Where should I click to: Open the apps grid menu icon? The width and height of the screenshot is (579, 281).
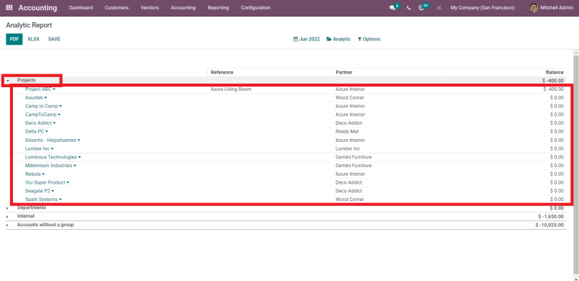pyautogui.click(x=9, y=8)
